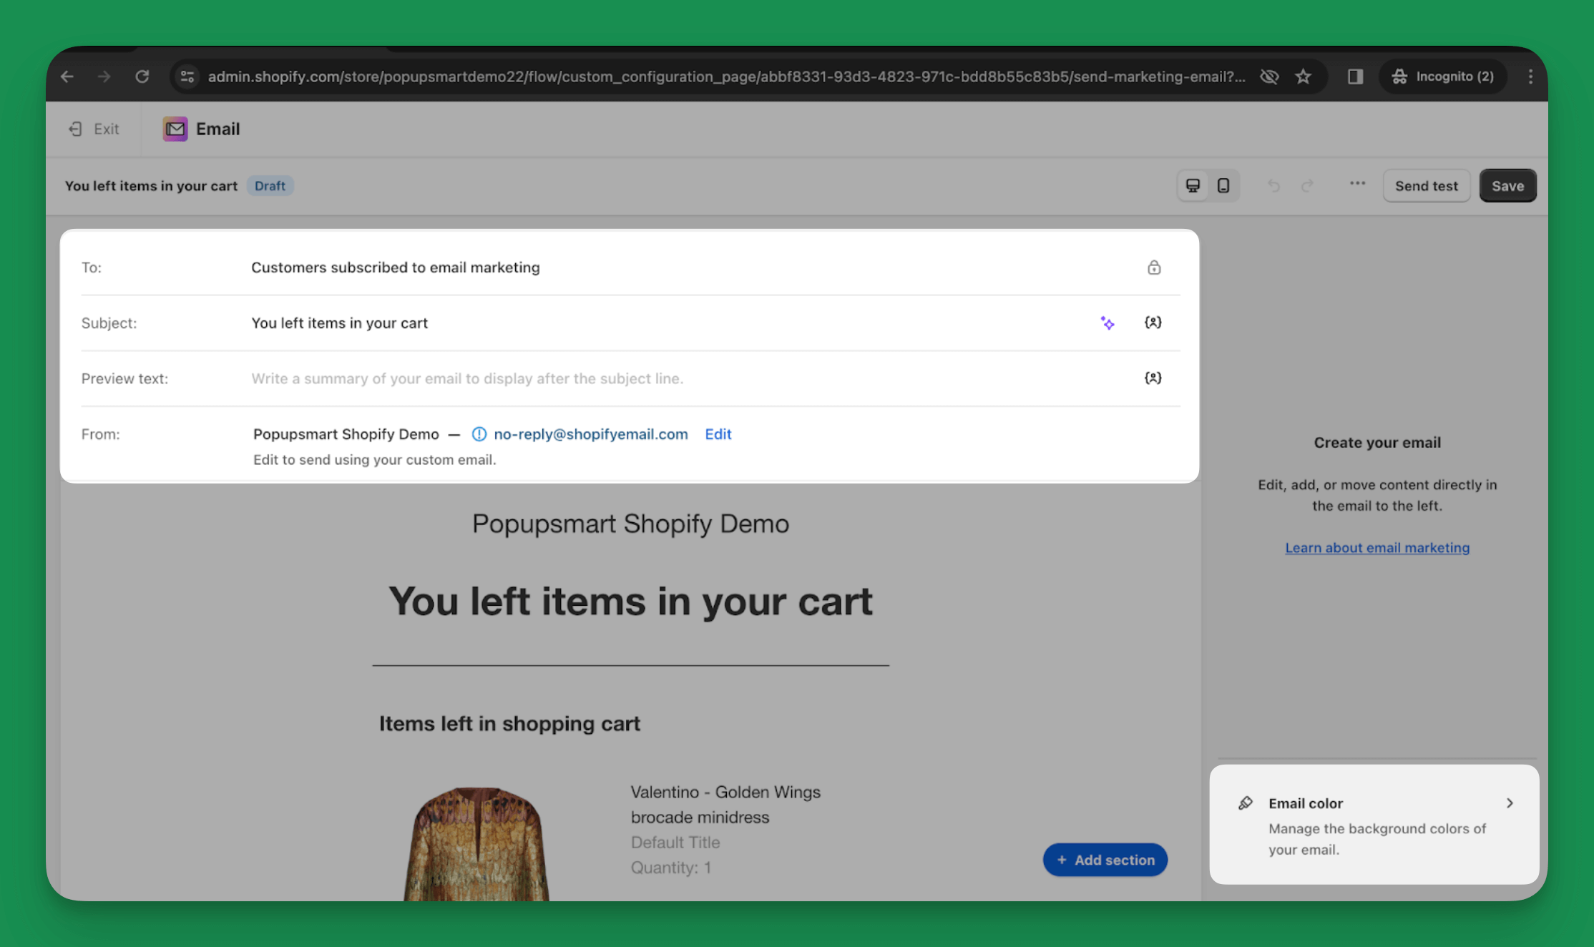Click the Send test button

[1426, 185]
